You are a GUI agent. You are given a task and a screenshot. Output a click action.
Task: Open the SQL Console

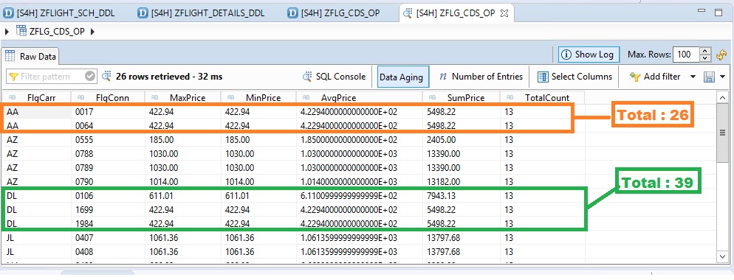335,77
